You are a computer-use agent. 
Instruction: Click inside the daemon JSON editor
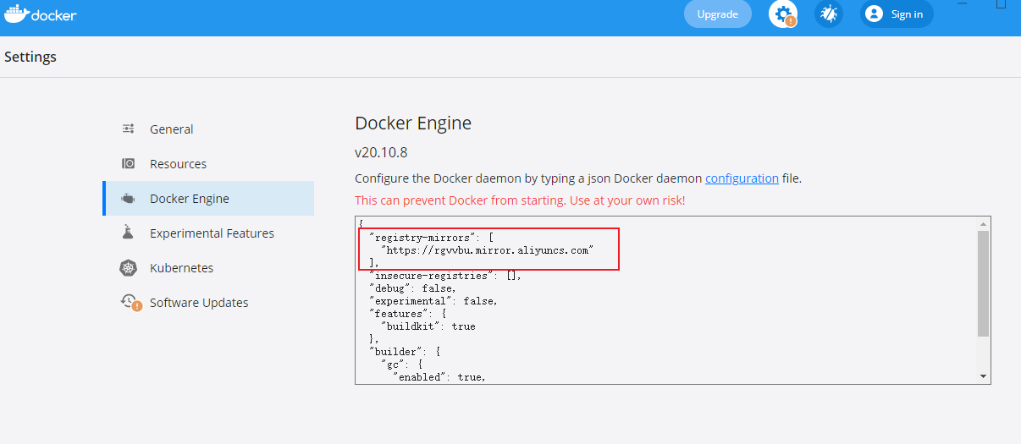tap(666, 300)
